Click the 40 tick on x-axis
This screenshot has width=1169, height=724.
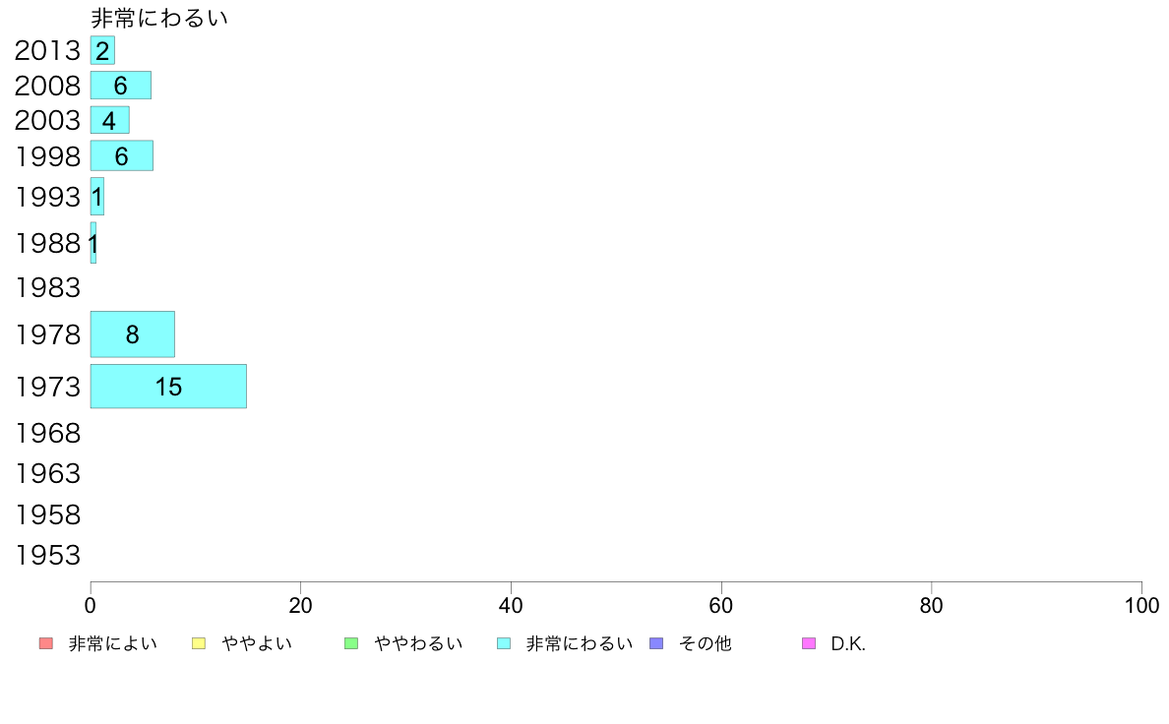[x=511, y=605]
